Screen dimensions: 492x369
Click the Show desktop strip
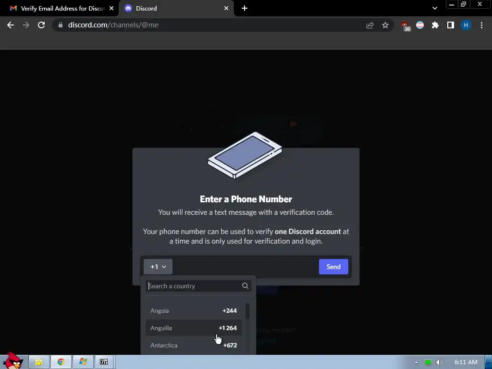(x=489, y=362)
